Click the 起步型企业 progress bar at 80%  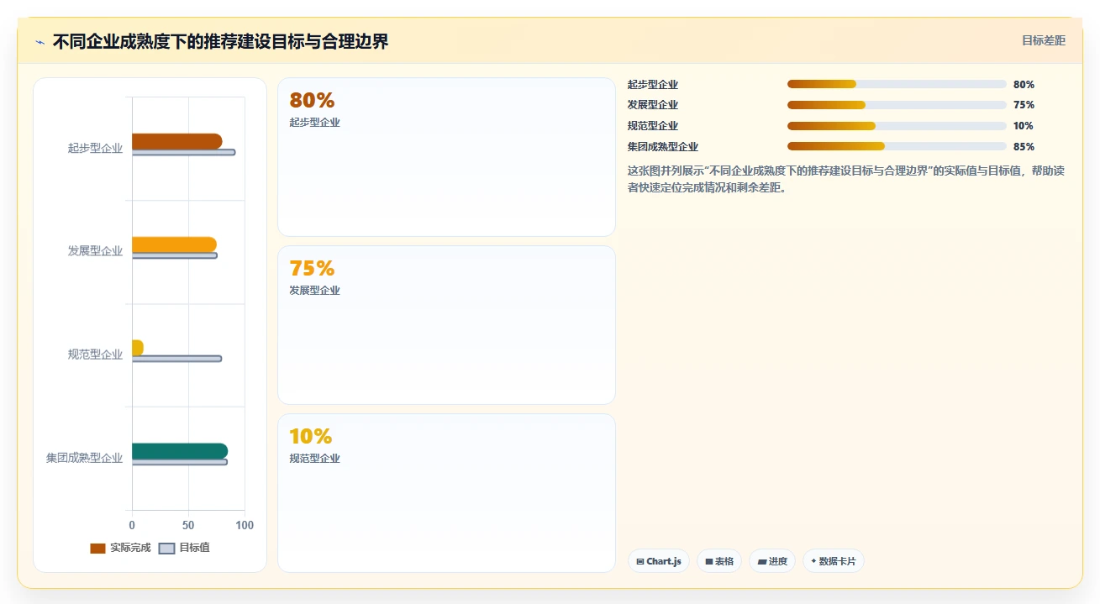pos(897,84)
